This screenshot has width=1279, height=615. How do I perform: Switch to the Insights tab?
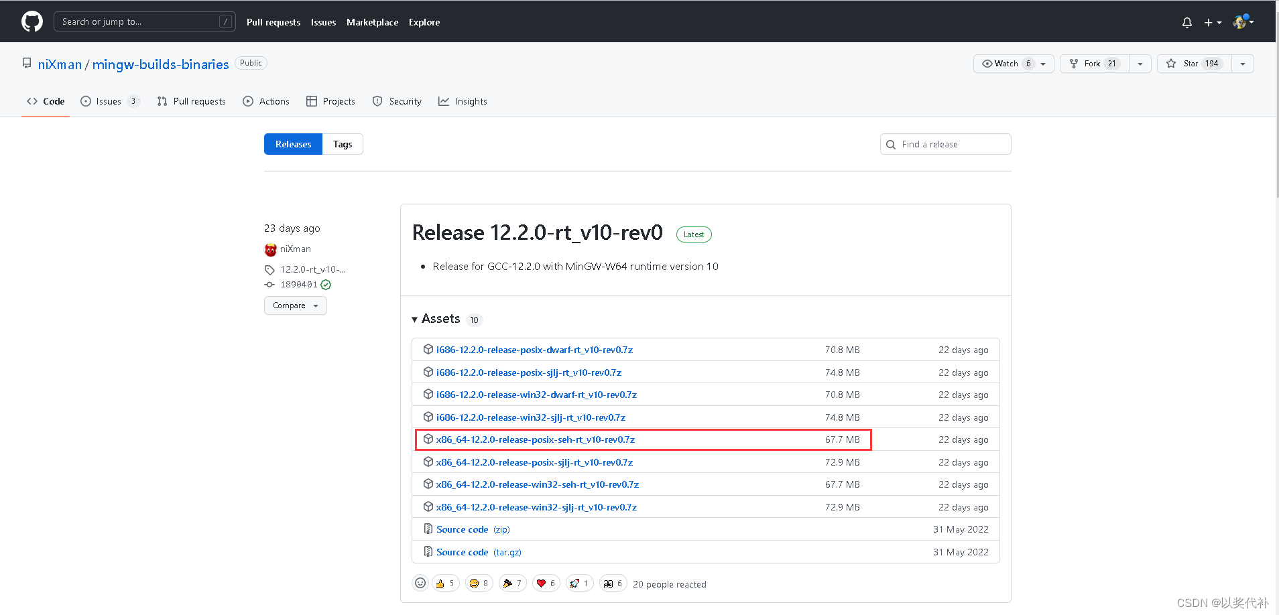pyautogui.click(x=463, y=101)
